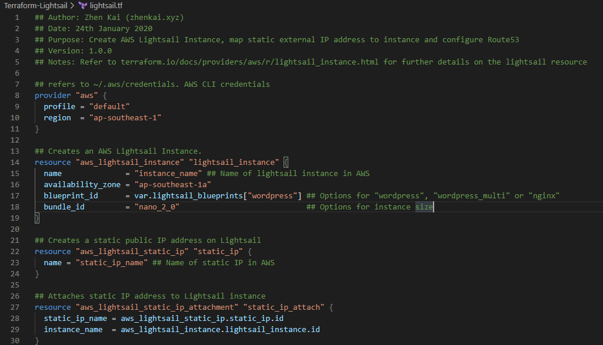Click line number 30 in the gutter
The width and height of the screenshot is (603, 345).
click(15, 340)
